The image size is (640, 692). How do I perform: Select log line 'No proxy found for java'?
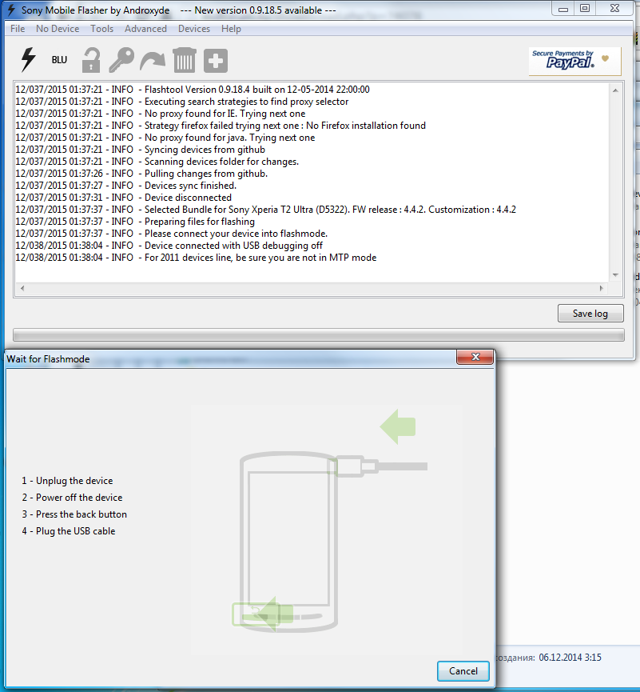click(x=165, y=138)
